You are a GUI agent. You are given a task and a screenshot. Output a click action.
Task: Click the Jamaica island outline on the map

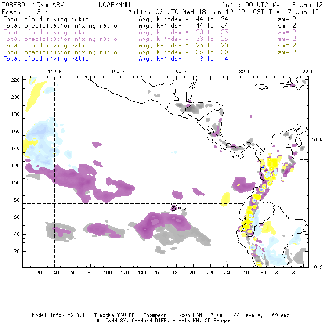click(x=262, y=86)
